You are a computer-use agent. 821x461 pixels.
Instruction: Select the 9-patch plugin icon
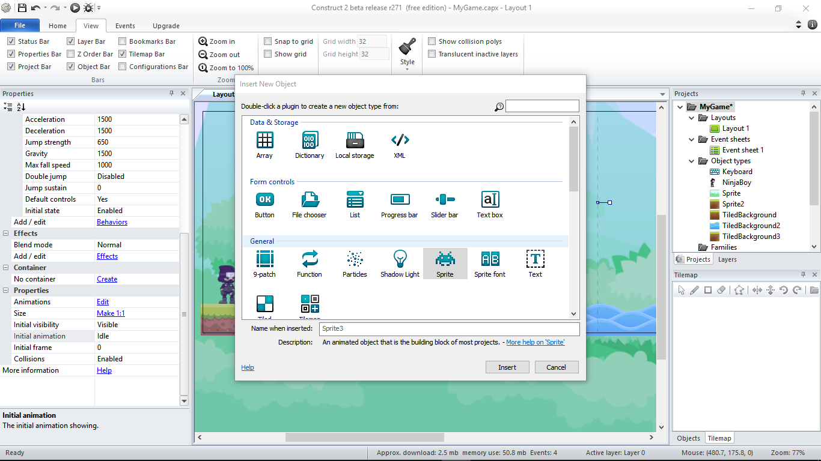[x=264, y=259]
